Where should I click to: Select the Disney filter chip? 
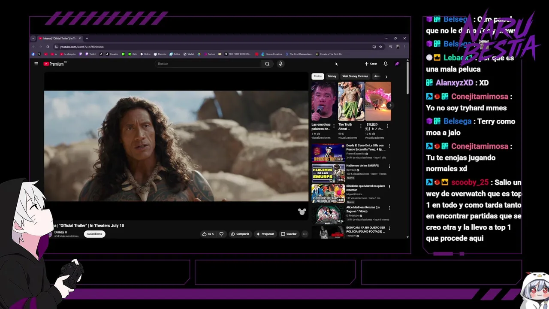(x=332, y=76)
